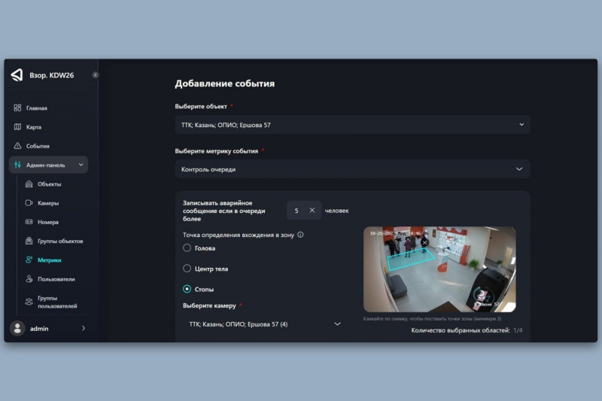Image resolution: width=602 pixels, height=401 pixels.
Task: Click the admin avatar icon
Action: (17, 329)
